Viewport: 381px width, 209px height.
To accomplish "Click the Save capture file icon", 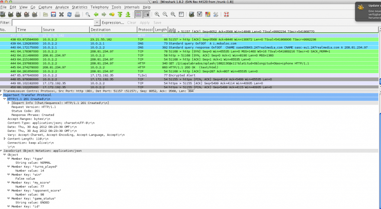I will point(53,14).
